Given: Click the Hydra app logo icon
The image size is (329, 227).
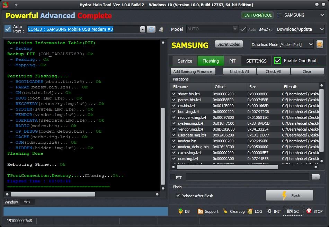Looking at the screenshot, I should point(6,4).
